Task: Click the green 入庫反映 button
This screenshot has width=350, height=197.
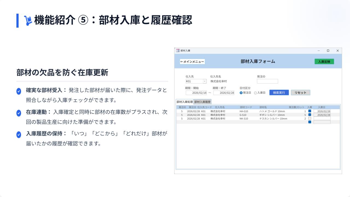Action: click(324, 62)
